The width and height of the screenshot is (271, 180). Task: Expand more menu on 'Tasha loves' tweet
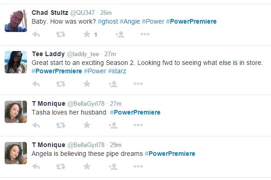pos(138,125)
